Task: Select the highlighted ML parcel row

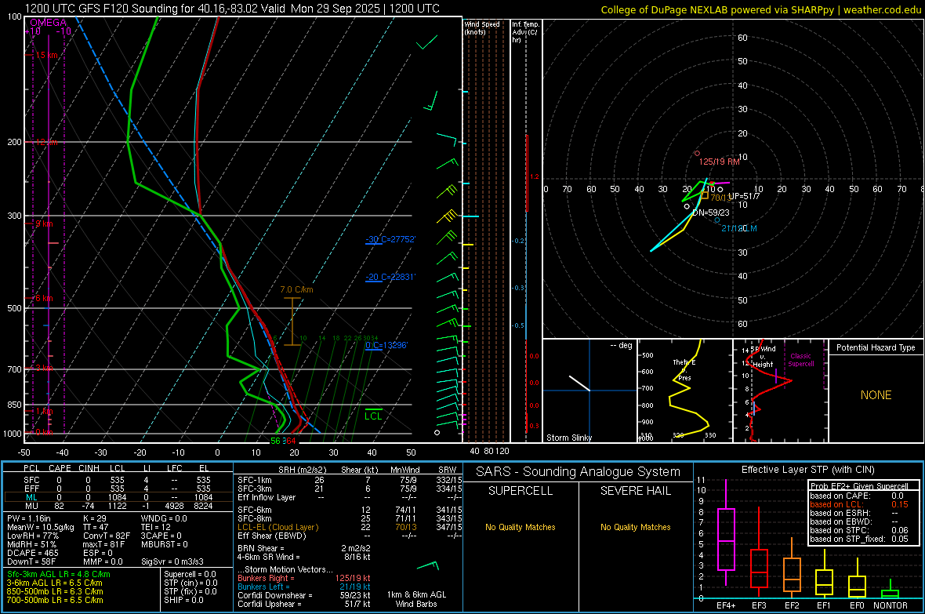Action: click(x=118, y=497)
